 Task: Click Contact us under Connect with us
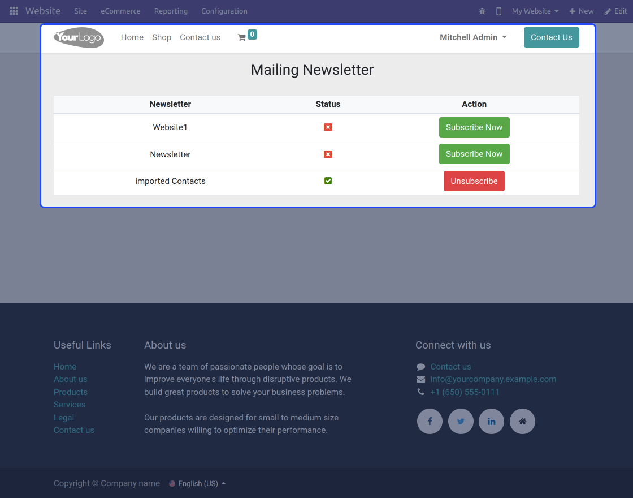(x=450, y=367)
